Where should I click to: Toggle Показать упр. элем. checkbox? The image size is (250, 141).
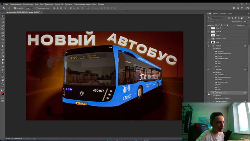coord(36,8)
